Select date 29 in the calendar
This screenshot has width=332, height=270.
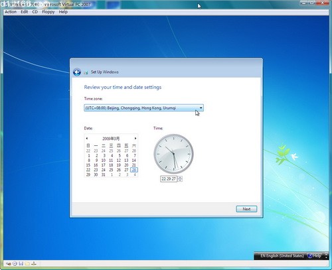88,174
